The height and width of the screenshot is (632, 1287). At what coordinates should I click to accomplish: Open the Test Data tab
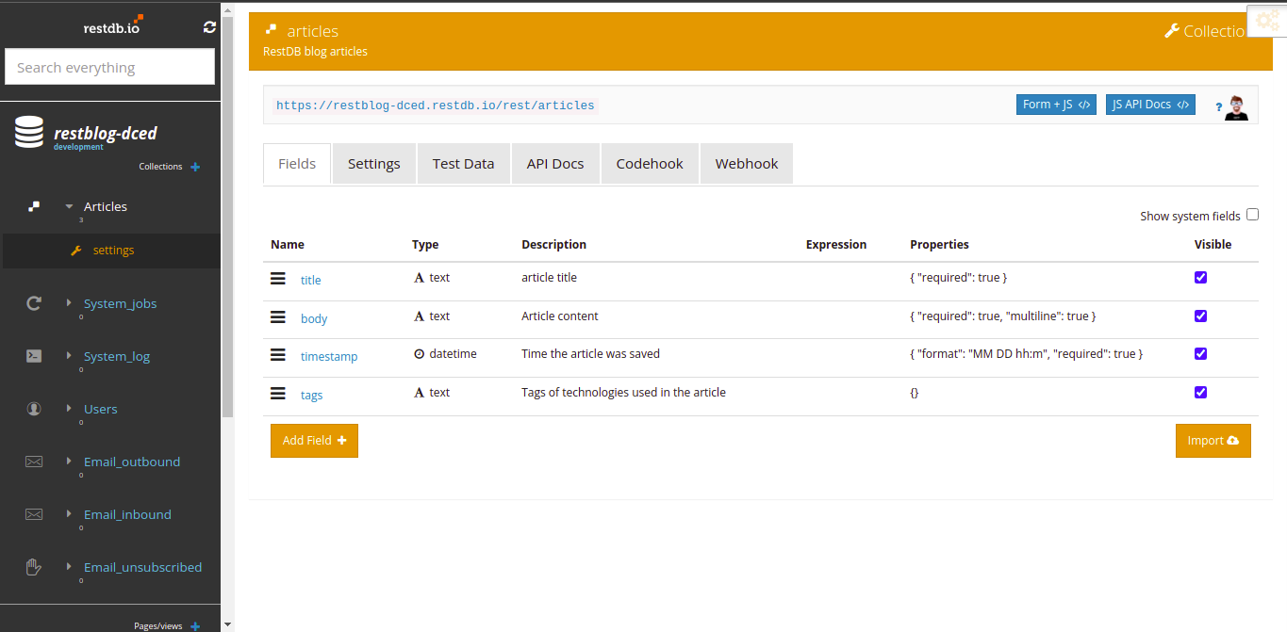click(464, 163)
